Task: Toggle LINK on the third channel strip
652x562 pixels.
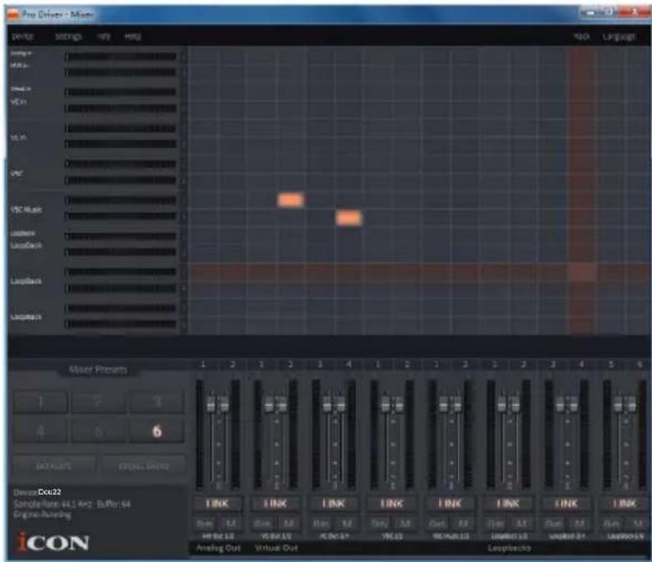Action: click(334, 504)
